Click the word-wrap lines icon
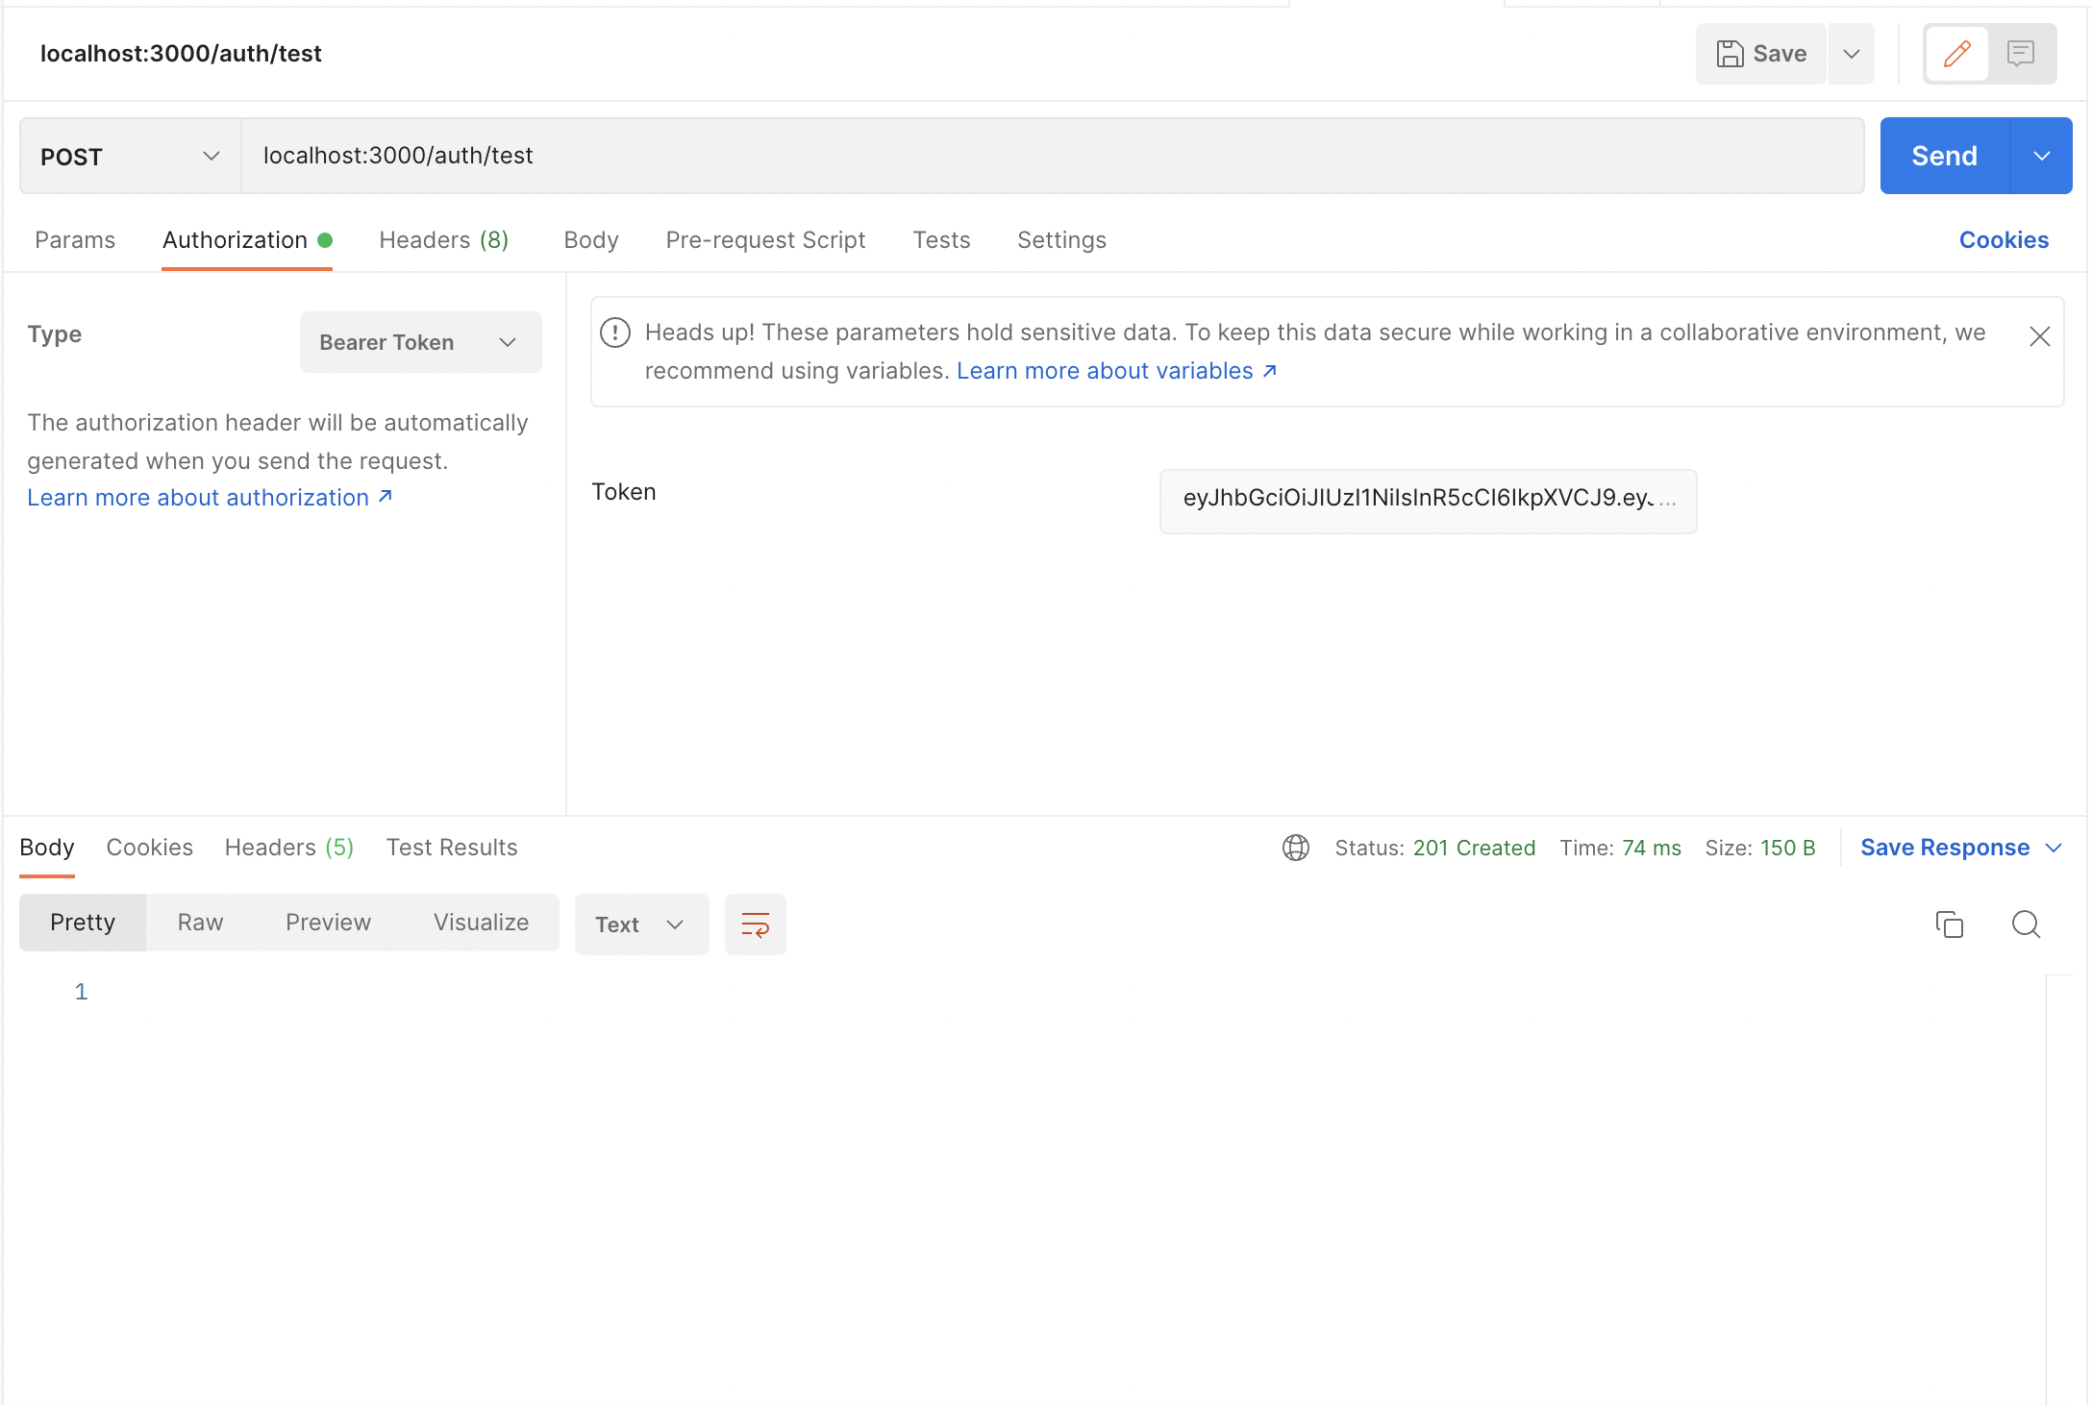 (755, 924)
